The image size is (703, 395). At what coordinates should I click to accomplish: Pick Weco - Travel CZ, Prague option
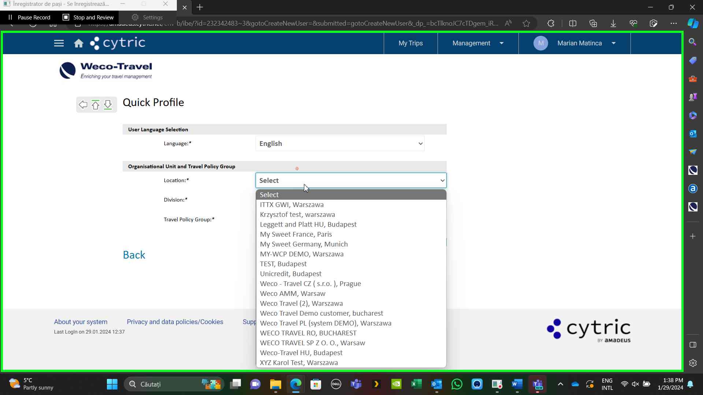pyautogui.click(x=351, y=283)
